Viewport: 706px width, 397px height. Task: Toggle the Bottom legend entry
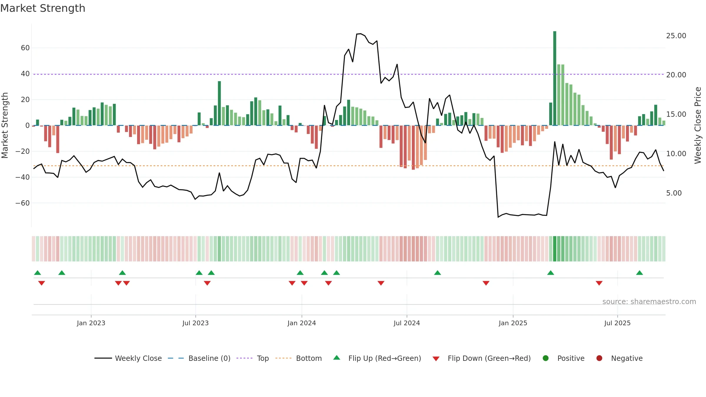pyautogui.click(x=298, y=358)
